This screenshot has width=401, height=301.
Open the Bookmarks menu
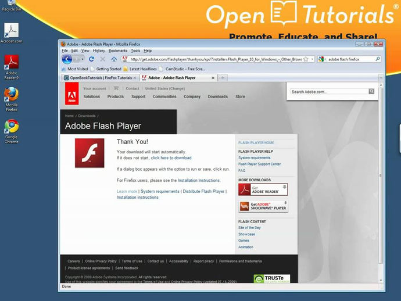pyautogui.click(x=117, y=51)
